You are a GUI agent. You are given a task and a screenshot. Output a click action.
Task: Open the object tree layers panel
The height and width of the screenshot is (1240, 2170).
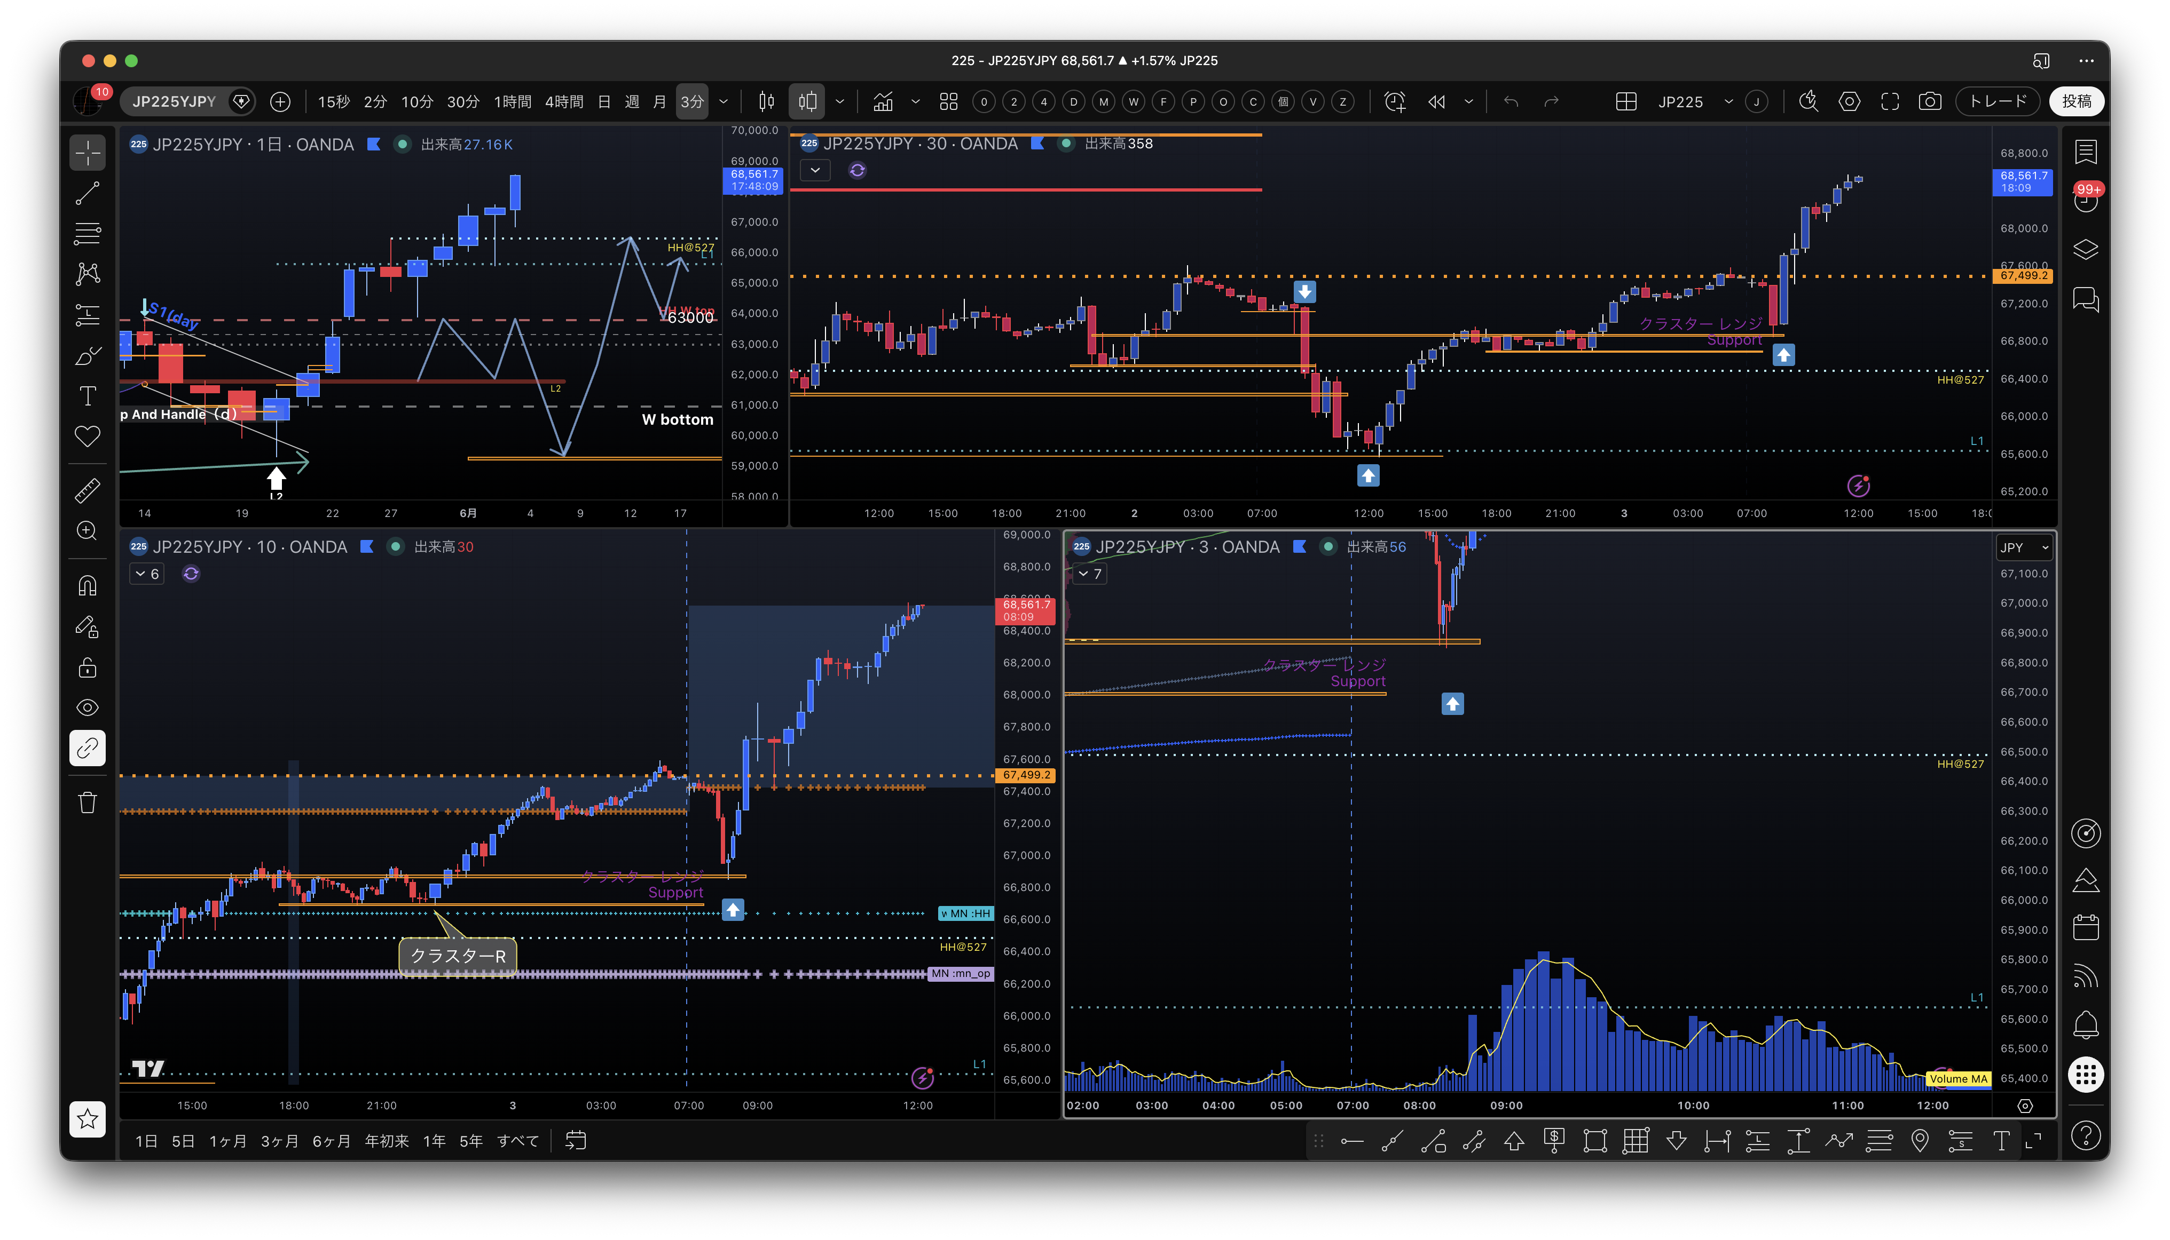2086,249
